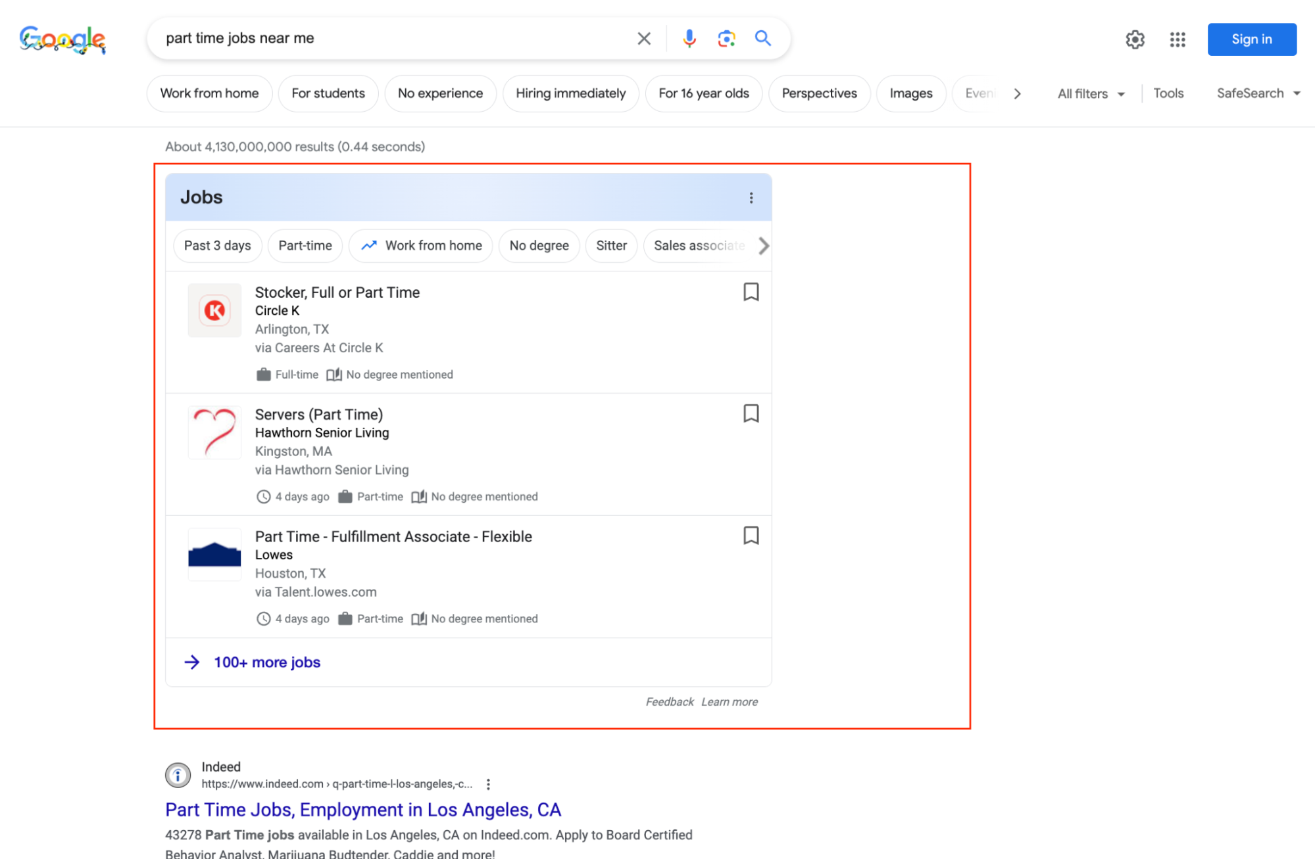Open the 100+ more jobs link

coord(266,662)
